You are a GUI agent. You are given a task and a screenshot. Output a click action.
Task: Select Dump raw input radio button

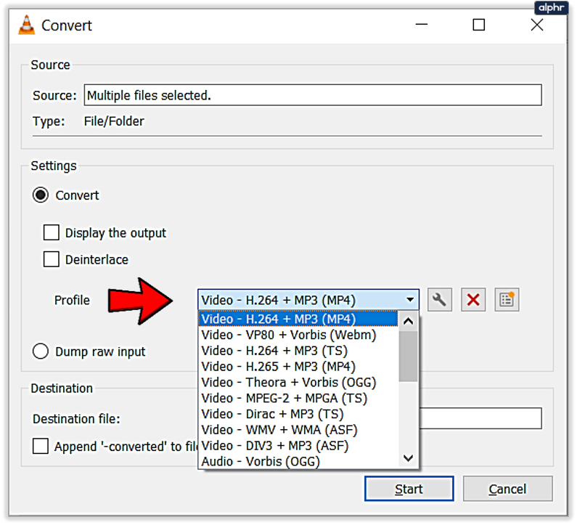[41, 351]
